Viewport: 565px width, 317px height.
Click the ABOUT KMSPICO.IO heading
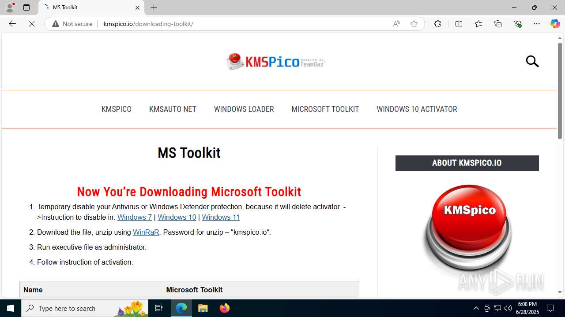click(467, 163)
